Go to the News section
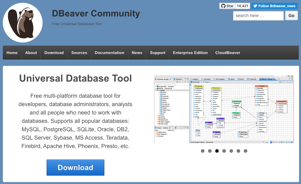The height and width of the screenshot is (184, 301). [x=137, y=53]
